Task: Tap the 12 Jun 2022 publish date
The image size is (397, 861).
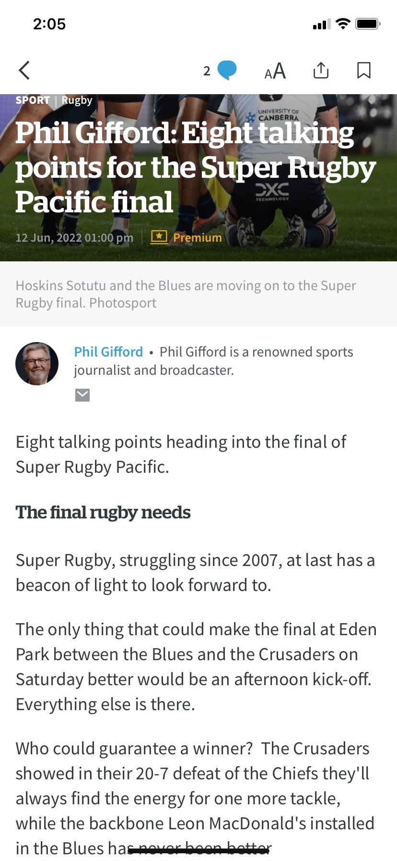Action: 74,238
